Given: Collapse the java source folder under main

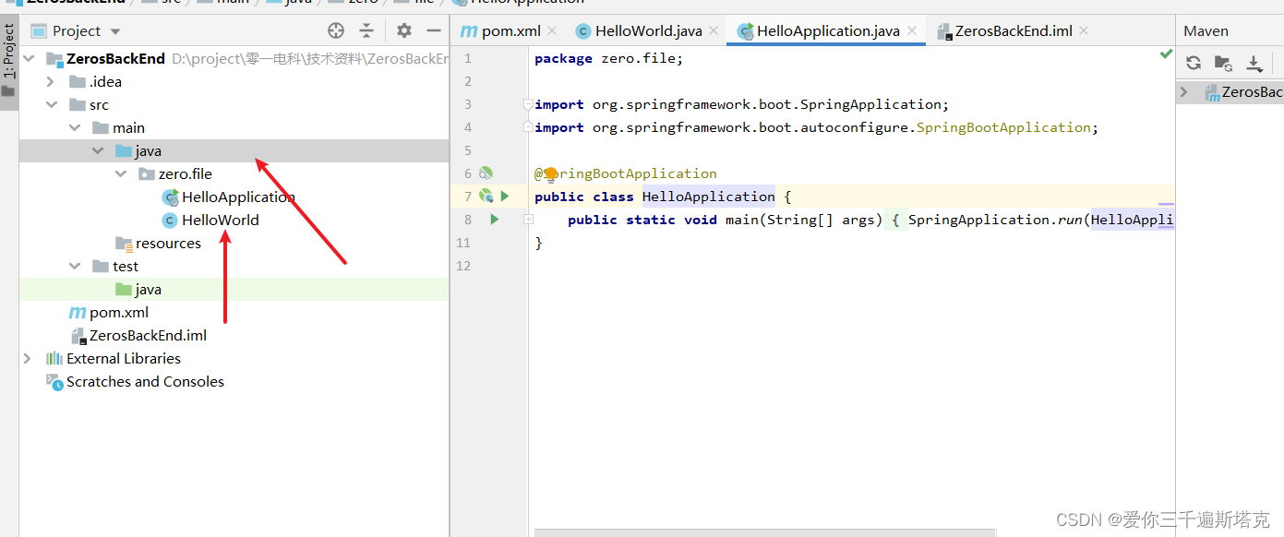Looking at the screenshot, I should pos(98,150).
